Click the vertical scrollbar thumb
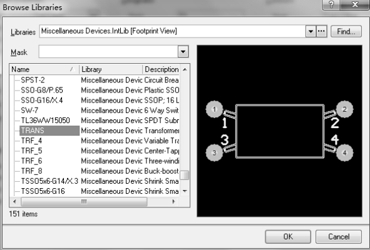This screenshot has width=370, height=250. point(185,175)
